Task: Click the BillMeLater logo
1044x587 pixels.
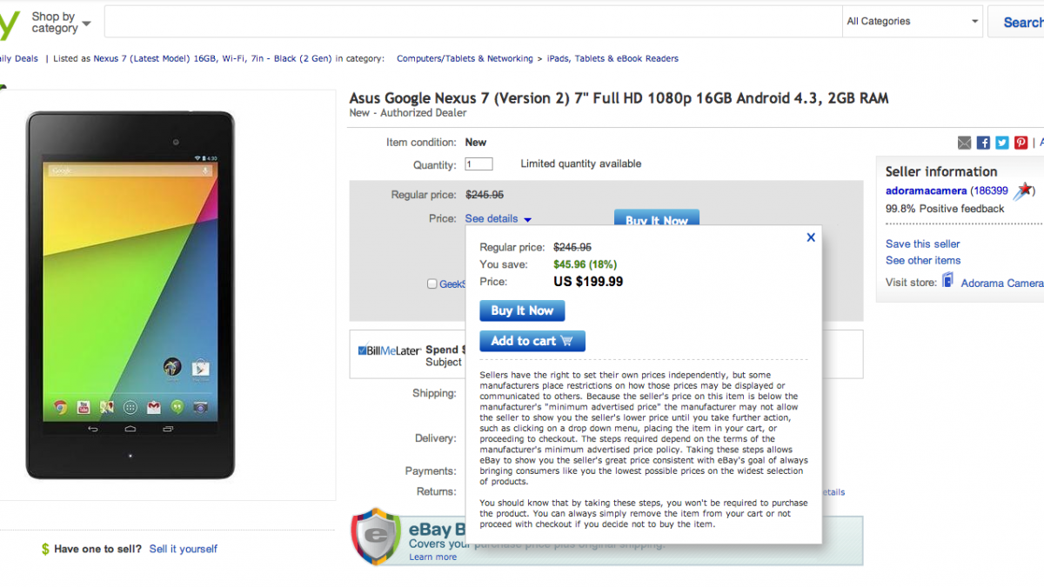Action: pyautogui.click(x=389, y=350)
